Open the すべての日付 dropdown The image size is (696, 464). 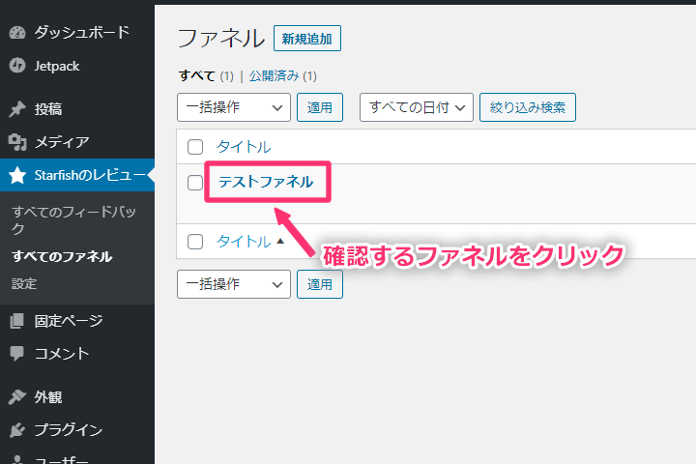[x=417, y=107]
